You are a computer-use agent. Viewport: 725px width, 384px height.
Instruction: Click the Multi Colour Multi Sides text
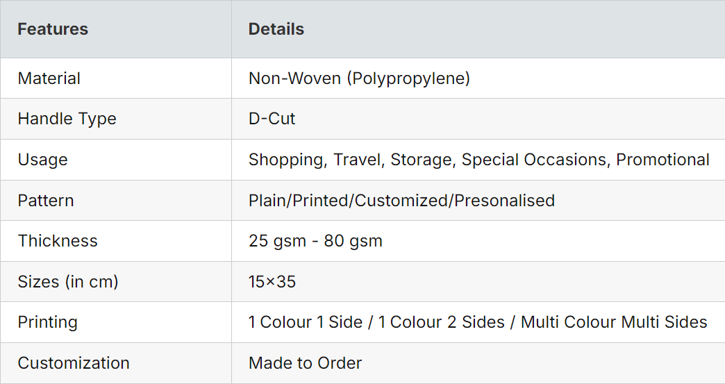[614, 322]
